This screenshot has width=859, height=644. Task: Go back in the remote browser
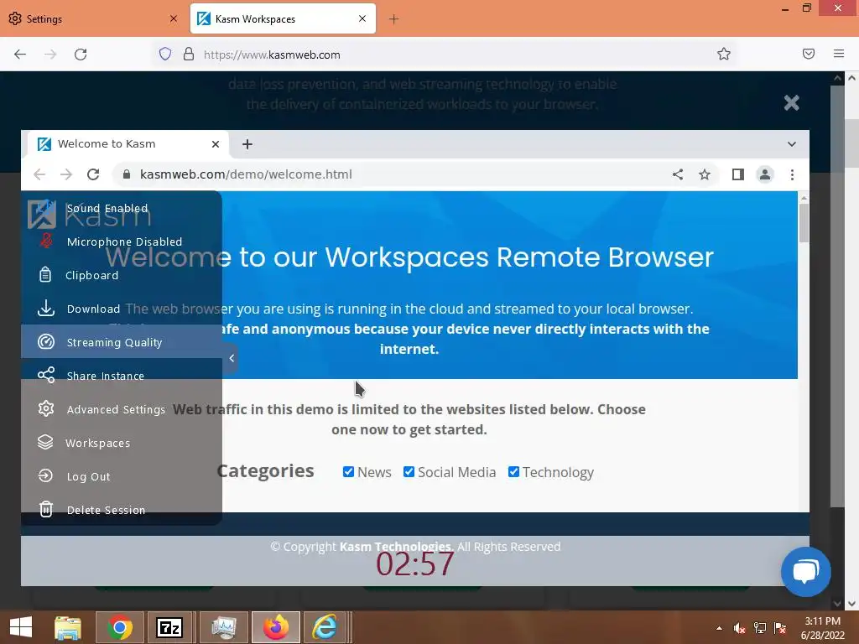pyautogui.click(x=39, y=174)
